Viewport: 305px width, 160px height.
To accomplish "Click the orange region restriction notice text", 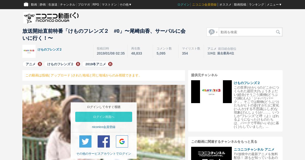I will [83, 75].
